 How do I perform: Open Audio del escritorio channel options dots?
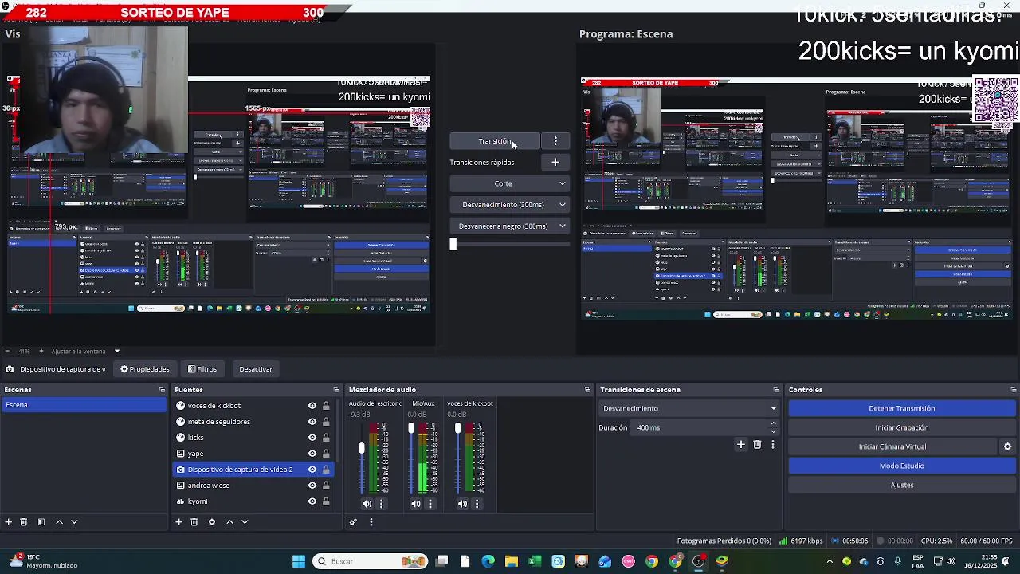click(381, 504)
